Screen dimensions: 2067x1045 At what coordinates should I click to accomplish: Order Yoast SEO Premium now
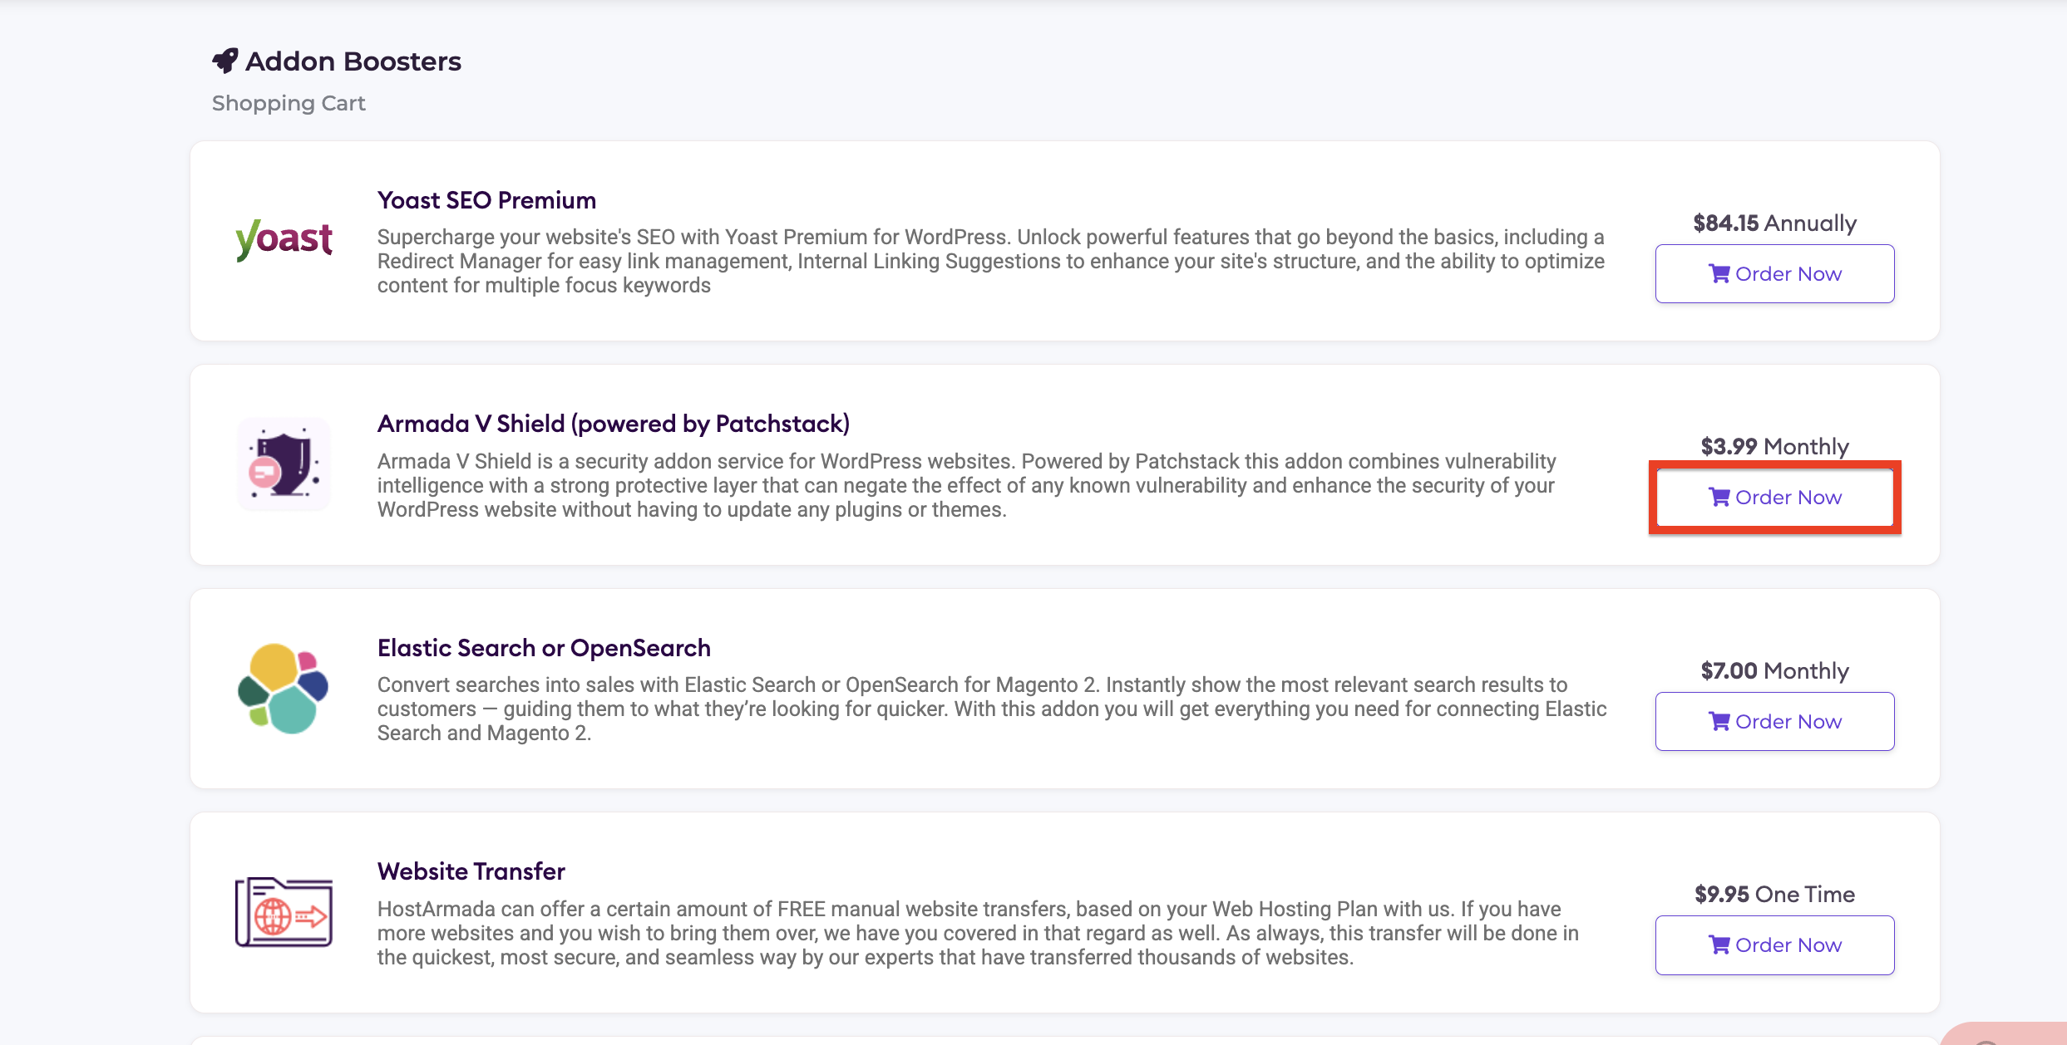[x=1774, y=273]
